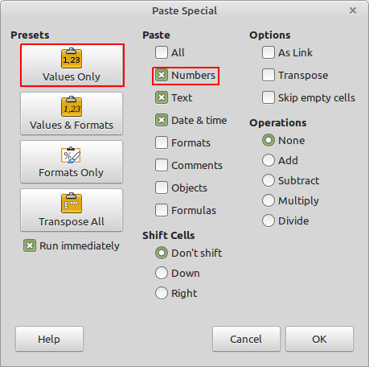369x367 pixels.
Task: Click the OK button
Action: click(319, 339)
